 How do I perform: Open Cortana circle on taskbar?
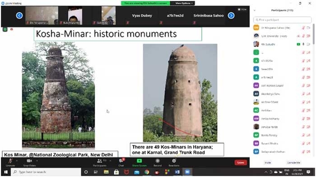[x=86, y=172]
